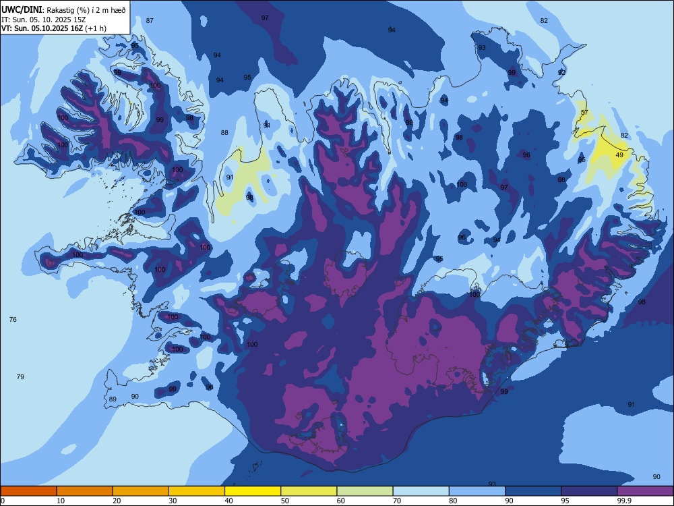Click legend label '20'
Viewport: 674px width, 506px height.
pyautogui.click(x=117, y=501)
